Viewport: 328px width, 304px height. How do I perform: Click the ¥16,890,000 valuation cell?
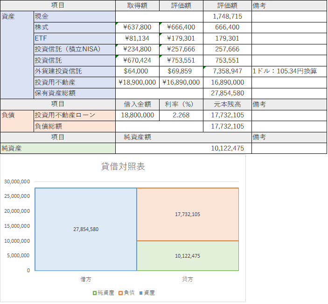click(x=181, y=83)
